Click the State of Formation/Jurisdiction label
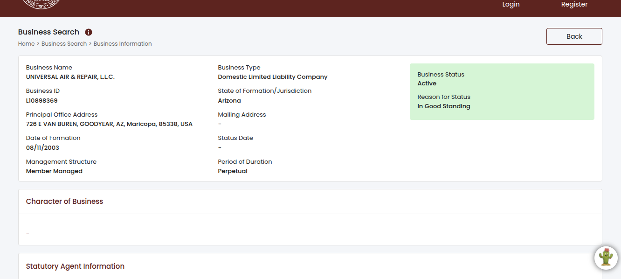The image size is (621, 279). [x=265, y=91]
